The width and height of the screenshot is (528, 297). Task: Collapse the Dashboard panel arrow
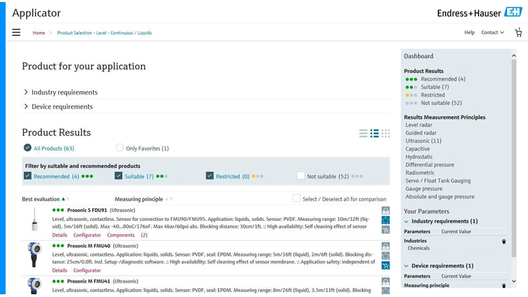[514, 56]
